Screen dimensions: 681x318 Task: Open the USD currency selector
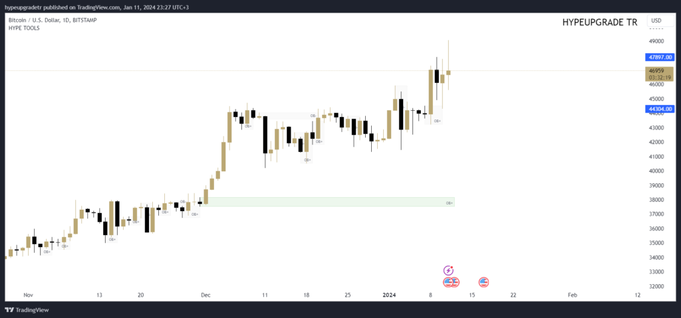click(x=656, y=21)
